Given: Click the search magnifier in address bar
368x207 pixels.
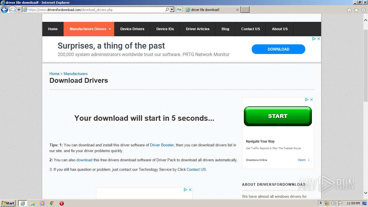Looking at the screenshot, I should click(x=167, y=9).
